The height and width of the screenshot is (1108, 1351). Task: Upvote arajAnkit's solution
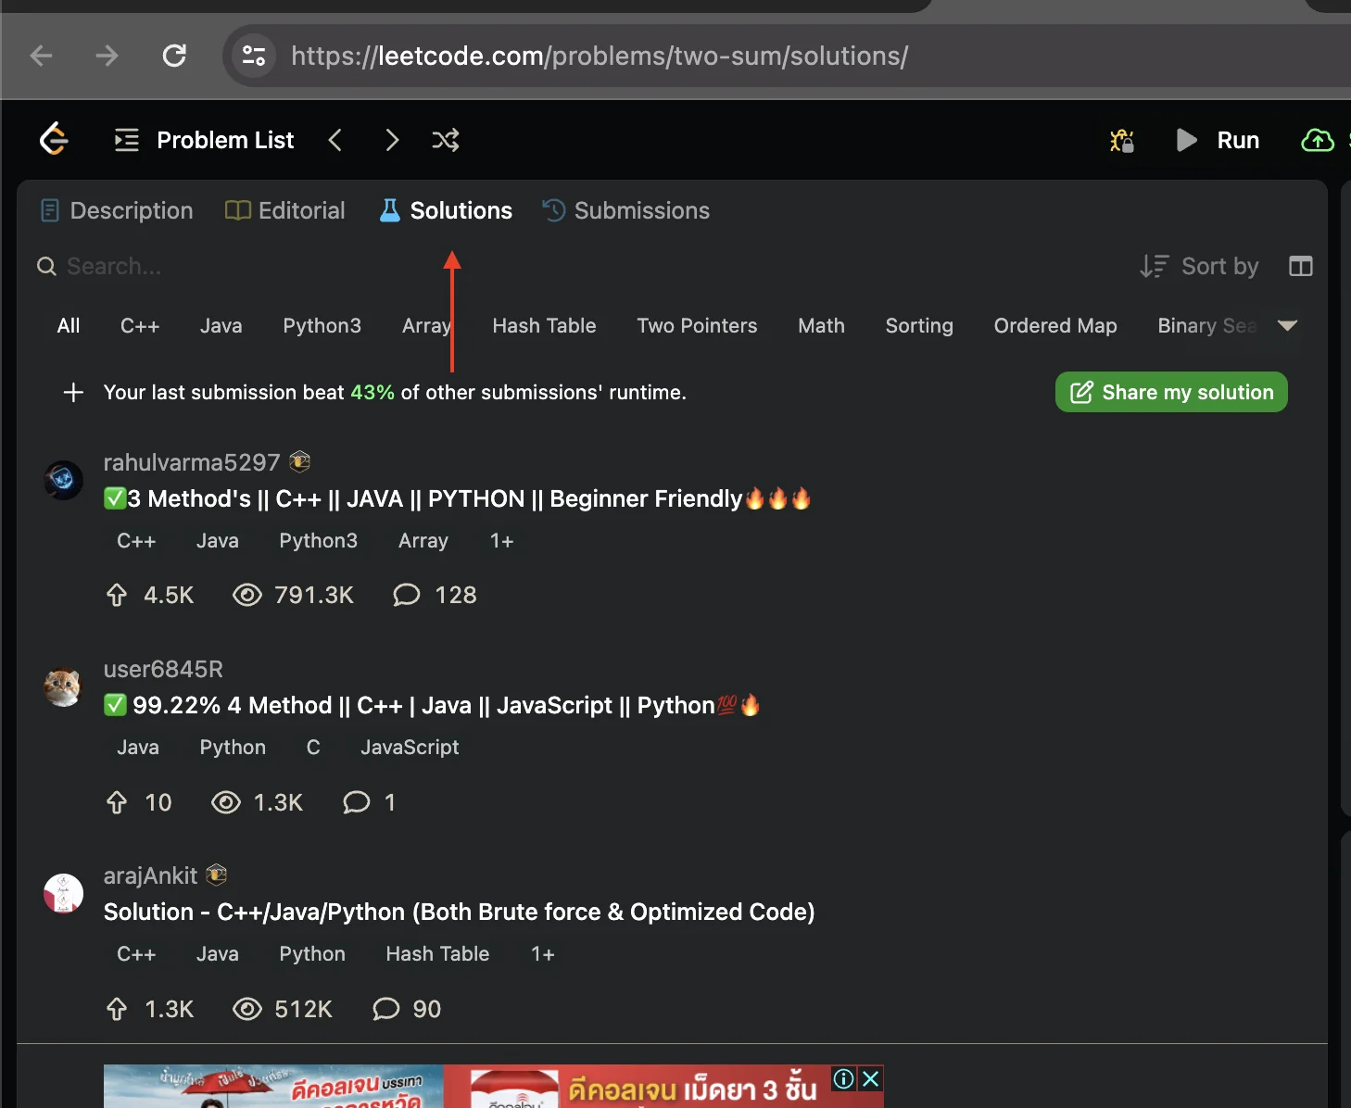(x=117, y=1009)
